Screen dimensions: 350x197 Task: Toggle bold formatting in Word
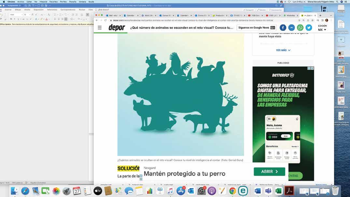click(11, 19)
